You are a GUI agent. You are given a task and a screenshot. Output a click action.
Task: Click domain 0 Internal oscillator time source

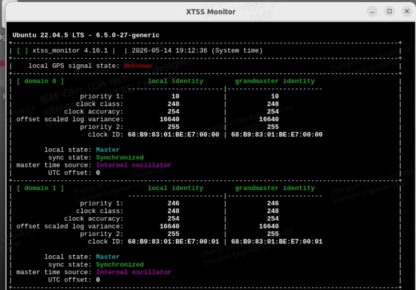click(134, 165)
